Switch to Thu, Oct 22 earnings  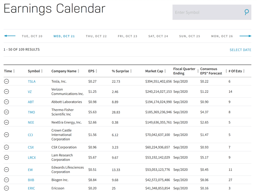click(96, 36)
